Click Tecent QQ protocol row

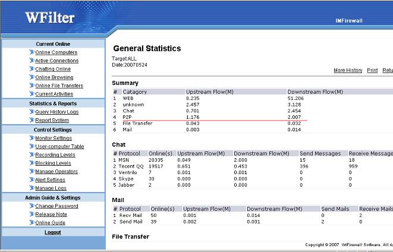pyautogui.click(x=253, y=166)
